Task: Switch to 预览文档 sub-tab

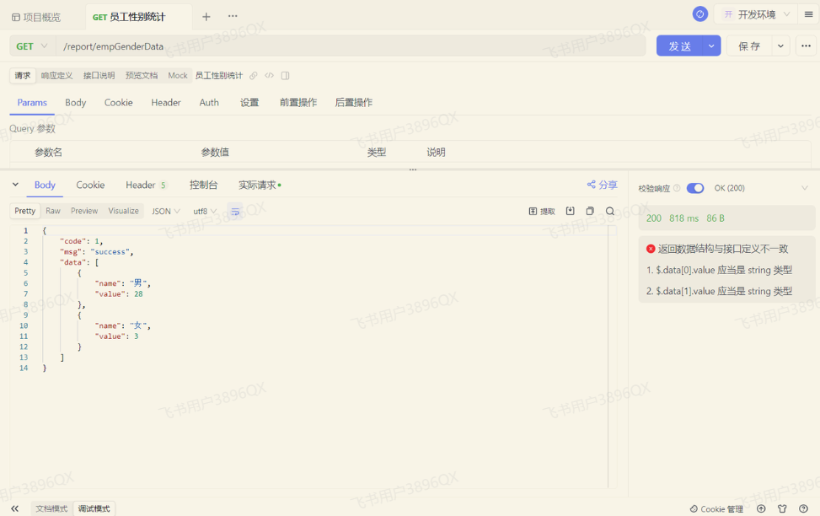Action: click(x=142, y=75)
